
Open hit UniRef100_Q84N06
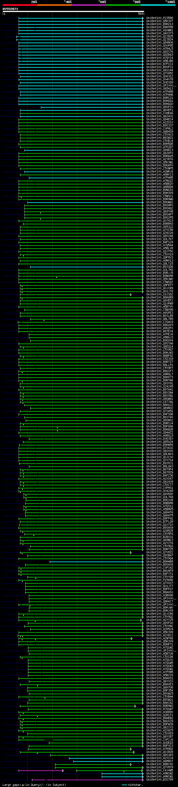[x=159, y=42]
